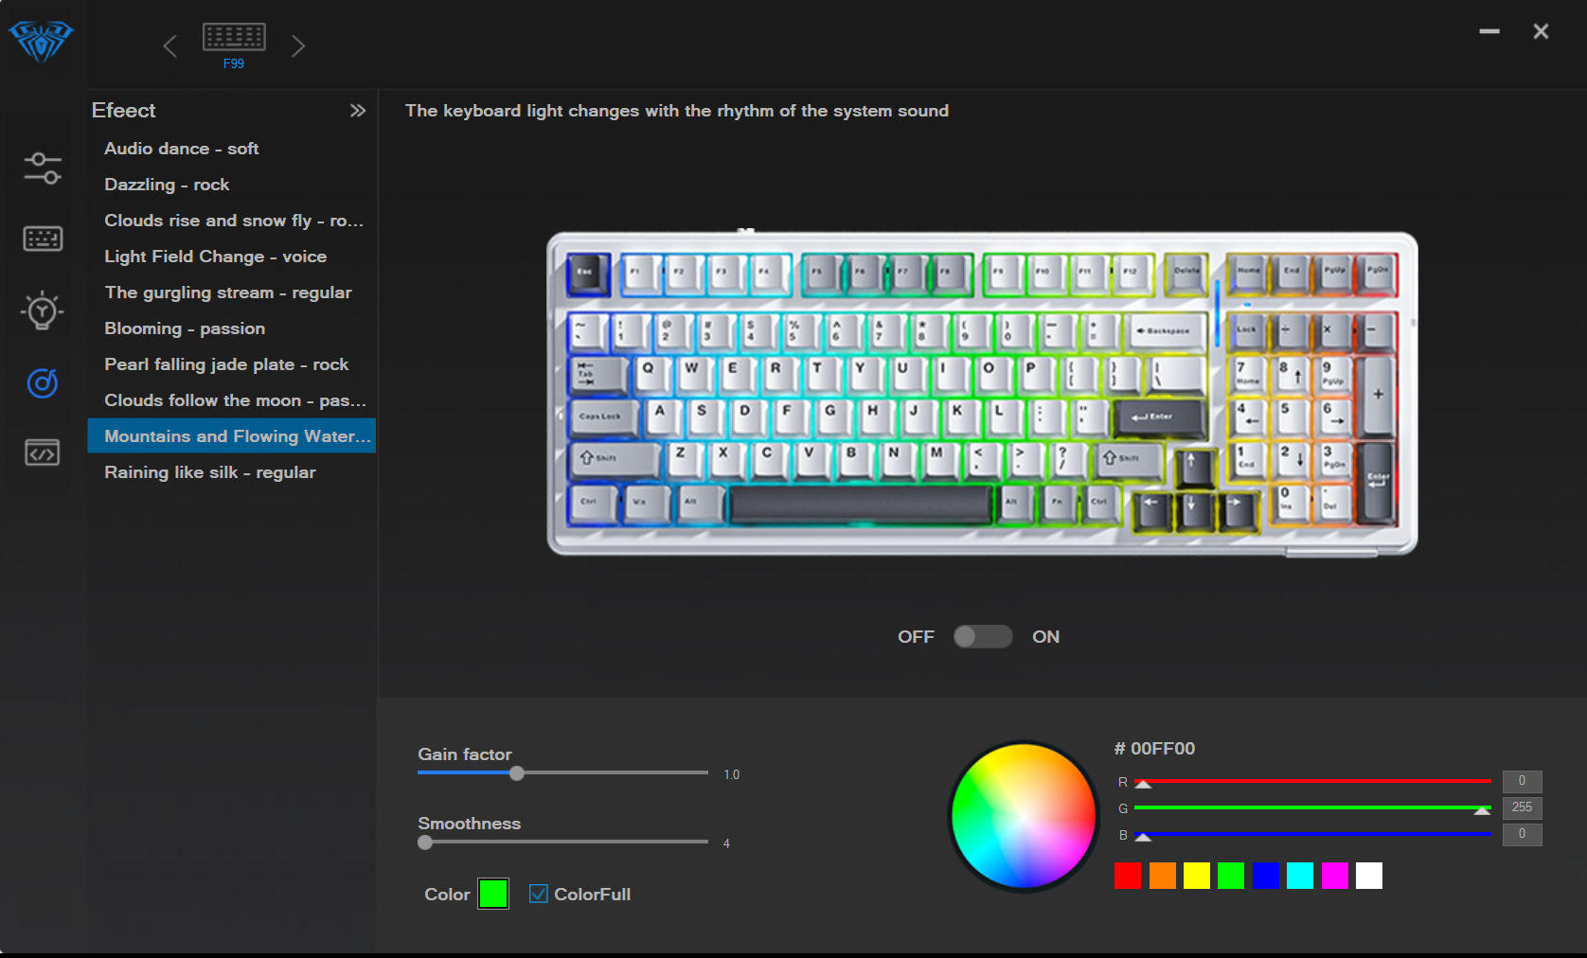Open the lighting effects panel (light bulb icon)
The width and height of the screenshot is (1587, 958).
(x=41, y=310)
